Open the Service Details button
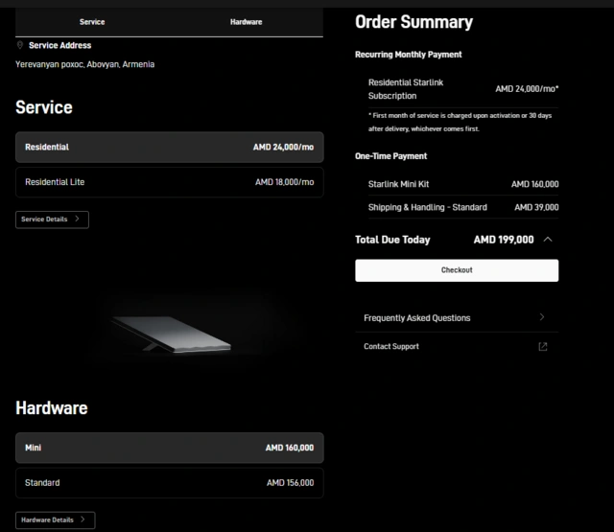 click(52, 220)
